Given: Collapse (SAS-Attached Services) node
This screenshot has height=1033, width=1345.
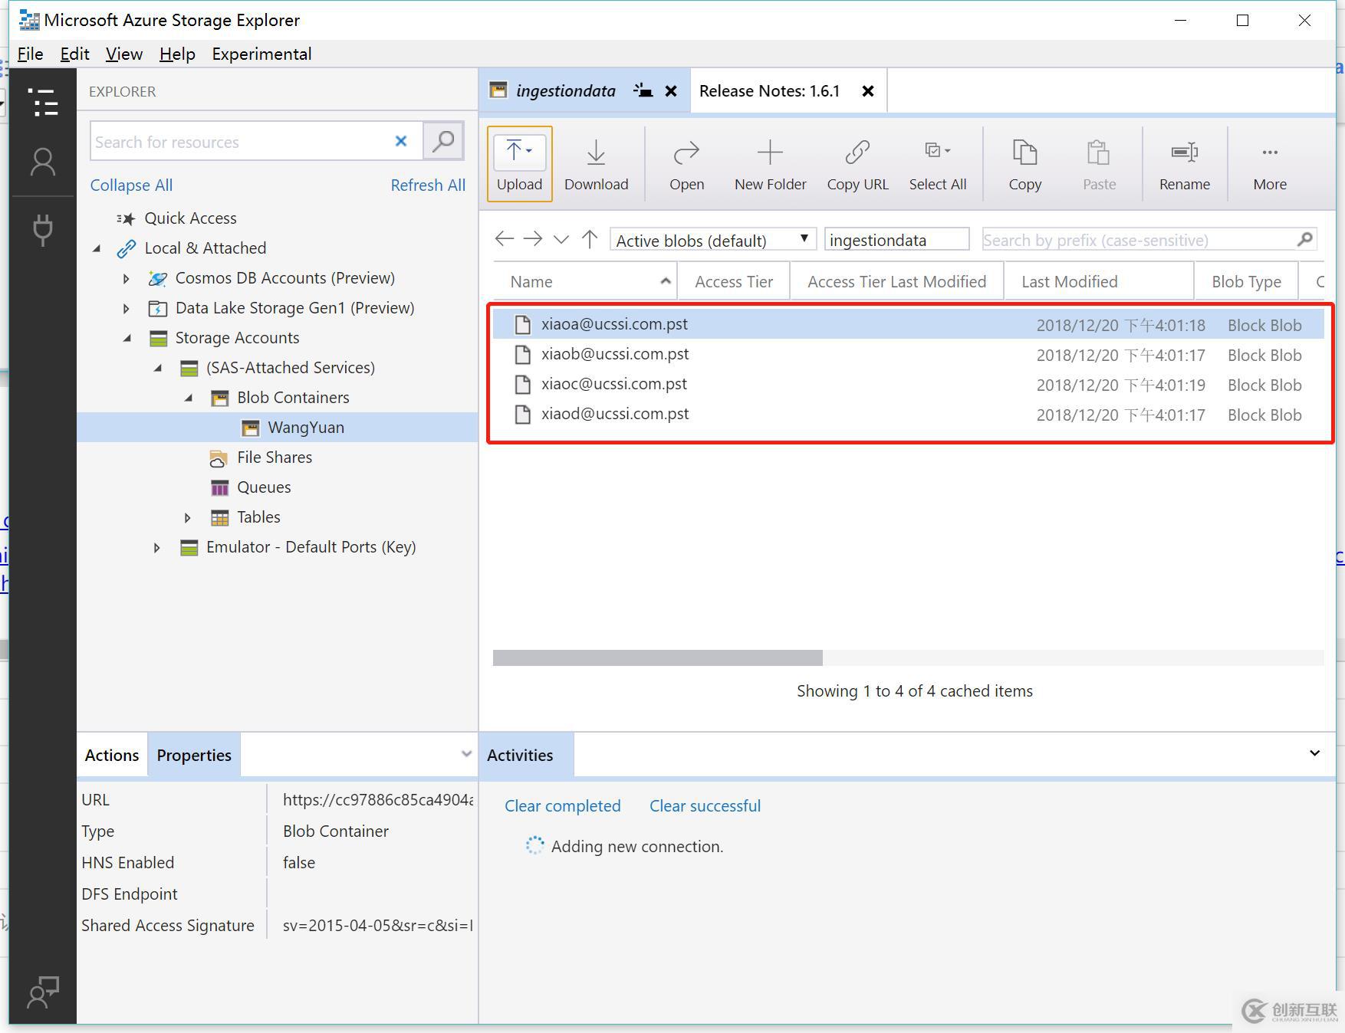Looking at the screenshot, I should click(158, 368).
